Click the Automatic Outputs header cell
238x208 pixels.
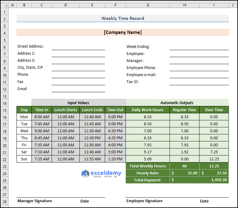[177, 103]
